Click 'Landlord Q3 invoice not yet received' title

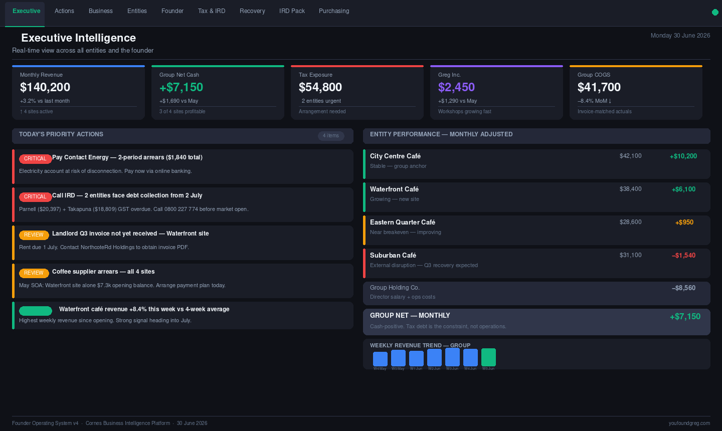[x=130, y=234]
